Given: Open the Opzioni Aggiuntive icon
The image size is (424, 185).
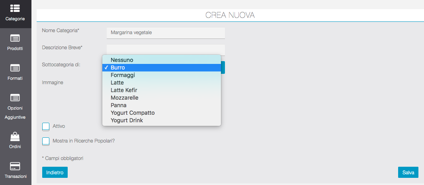Looking at the screenshot, I should 15,98.
